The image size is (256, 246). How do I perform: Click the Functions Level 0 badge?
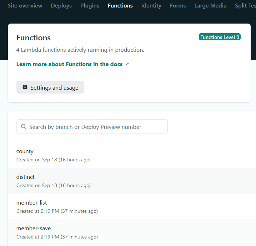pos(220,37)
